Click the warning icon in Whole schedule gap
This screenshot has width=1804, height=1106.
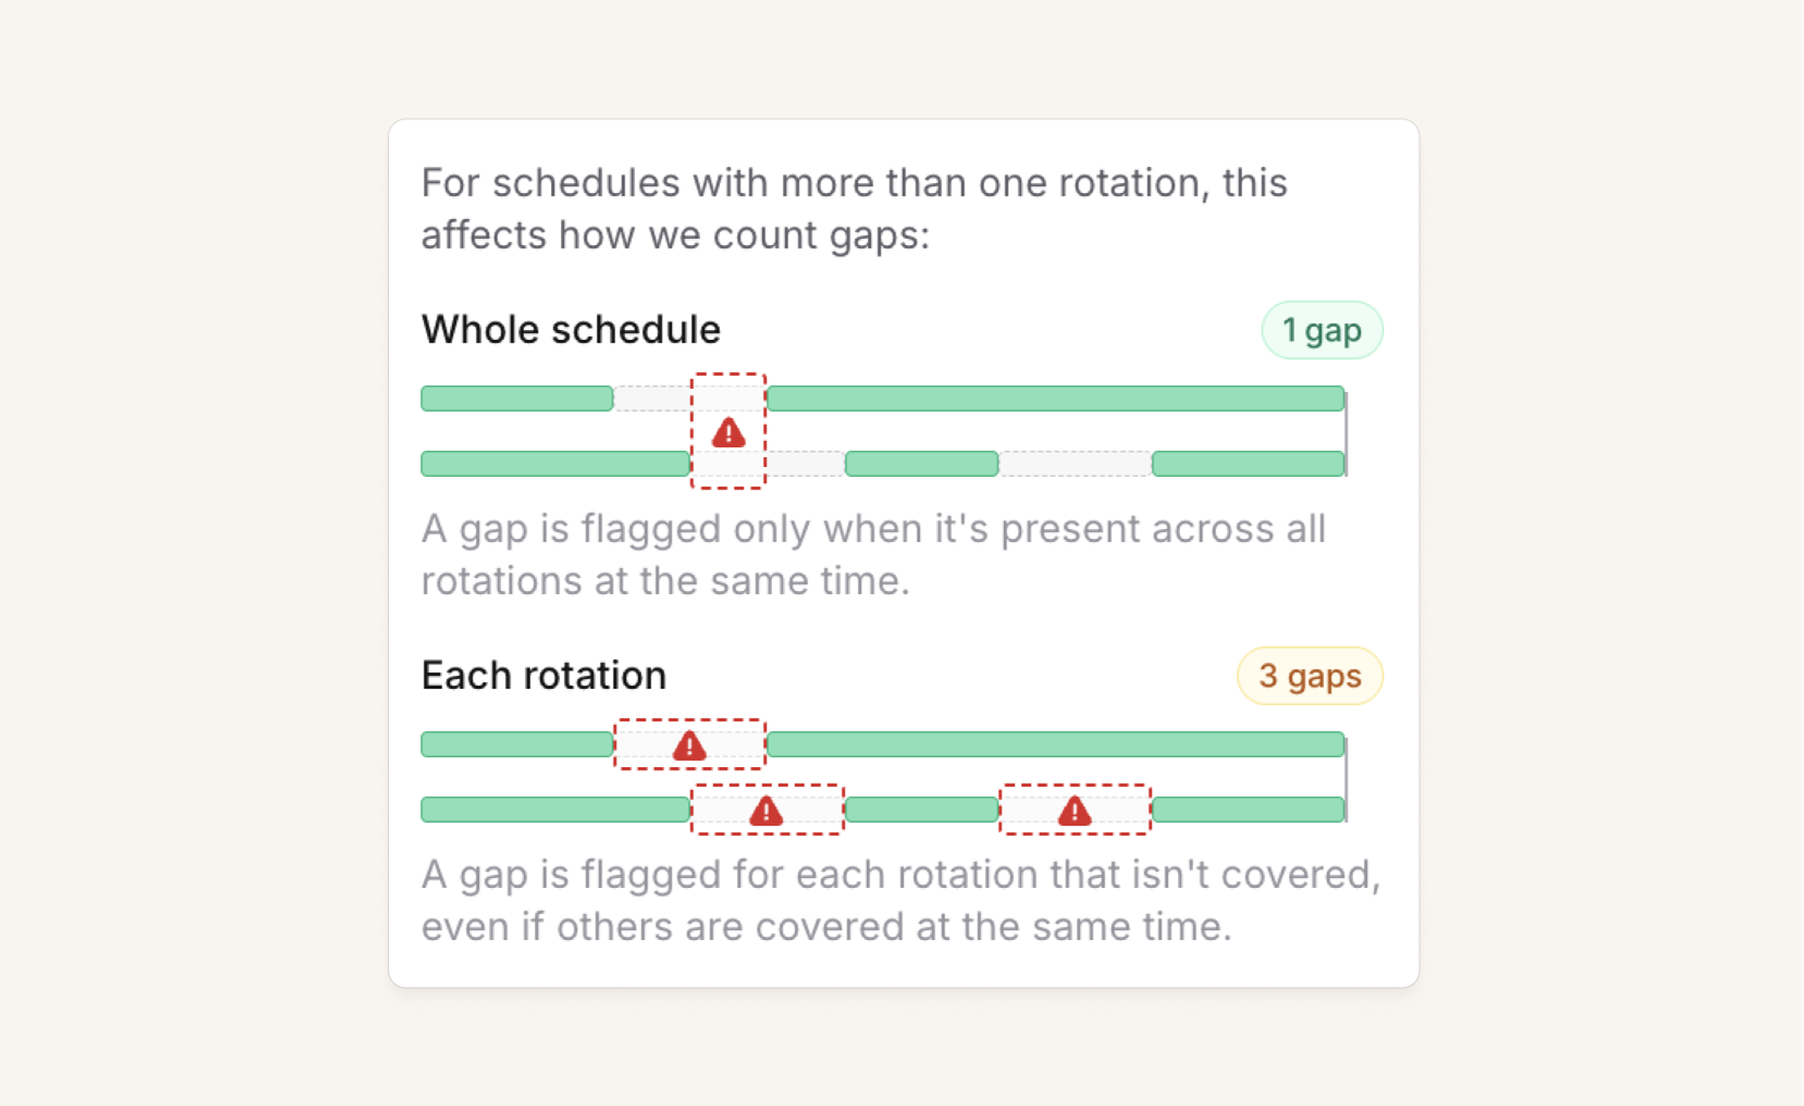(x=728, y=433)
